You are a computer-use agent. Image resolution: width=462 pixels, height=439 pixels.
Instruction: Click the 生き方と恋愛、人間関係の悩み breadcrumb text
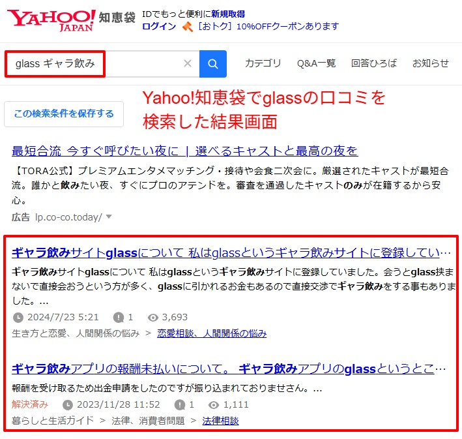click(76, 333)
